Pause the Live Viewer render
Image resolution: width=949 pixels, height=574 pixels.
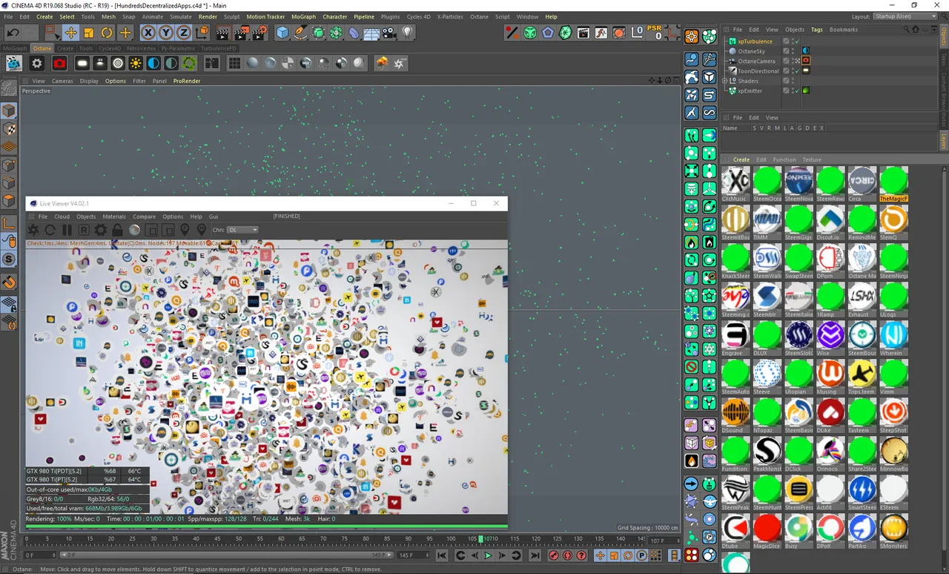[67, 230]
